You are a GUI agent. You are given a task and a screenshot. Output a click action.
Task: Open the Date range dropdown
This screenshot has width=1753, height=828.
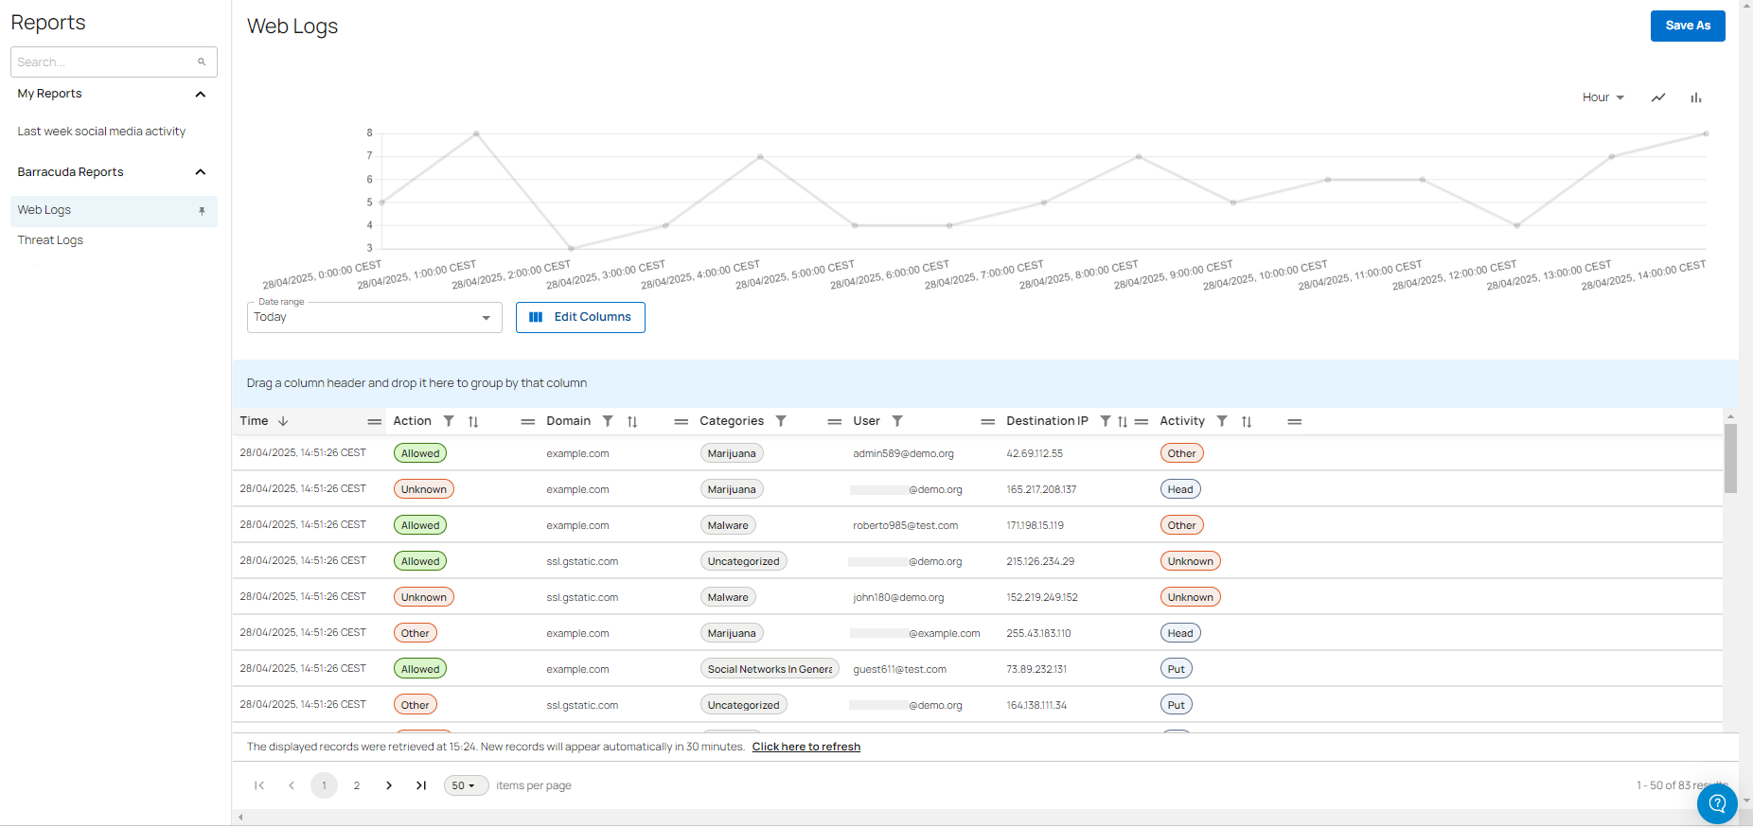(374, 318)
